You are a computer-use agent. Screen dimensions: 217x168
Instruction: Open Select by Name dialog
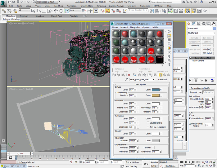pyautogui.click(x=38, y=11)
